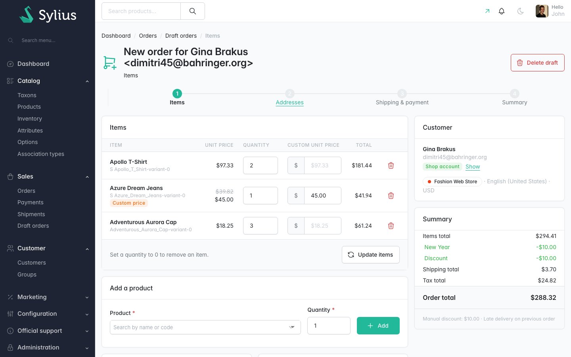Click the Catalog sidebar icon

[x=10, y=81]
